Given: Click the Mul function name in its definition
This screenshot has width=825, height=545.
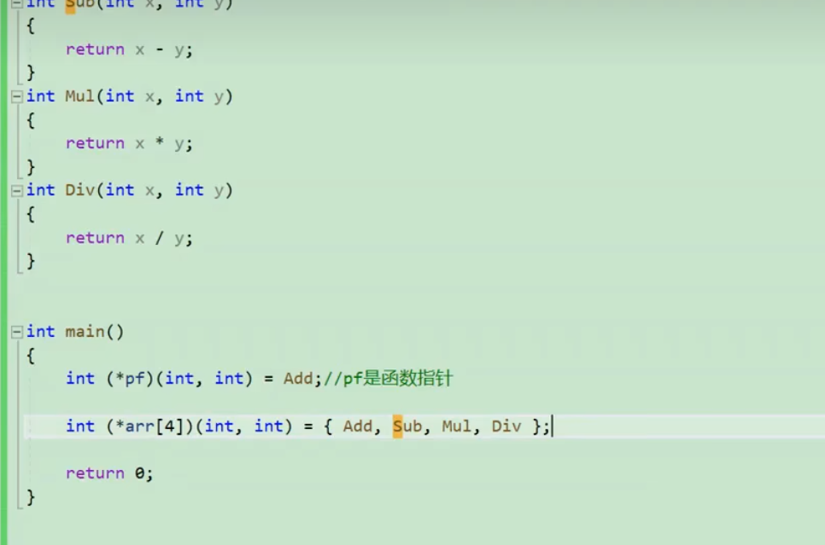Looking at the screenshot, I should 80,96.
